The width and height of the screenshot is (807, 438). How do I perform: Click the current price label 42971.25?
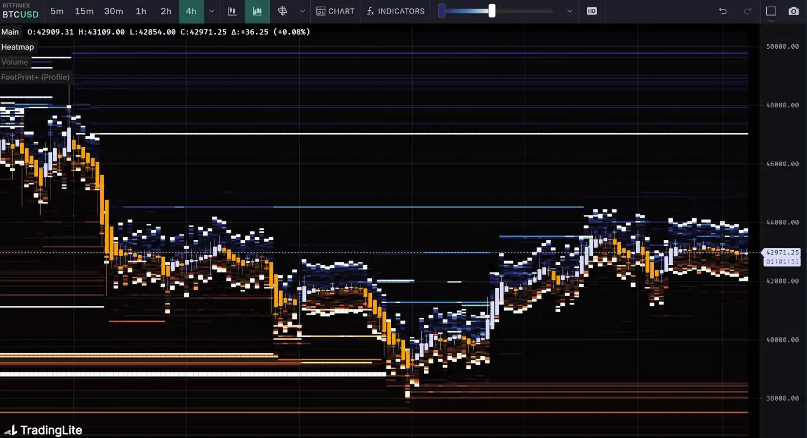[x=782, y=253]
